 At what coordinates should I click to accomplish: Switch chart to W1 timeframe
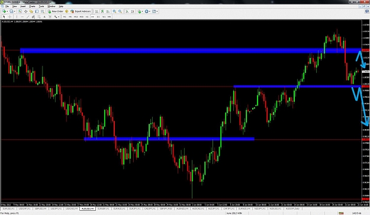pyautogui.click(x=104, y=17)
